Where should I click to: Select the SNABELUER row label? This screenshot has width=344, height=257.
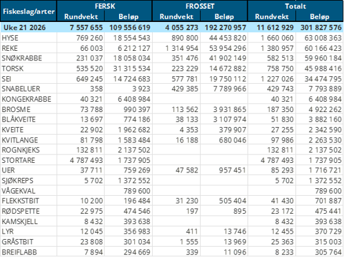point(21,89)
